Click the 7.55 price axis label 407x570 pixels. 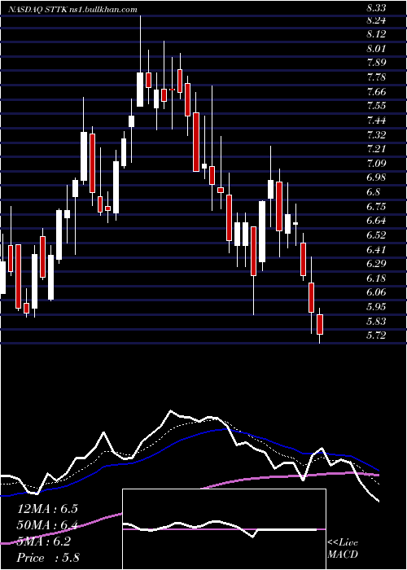376,107
